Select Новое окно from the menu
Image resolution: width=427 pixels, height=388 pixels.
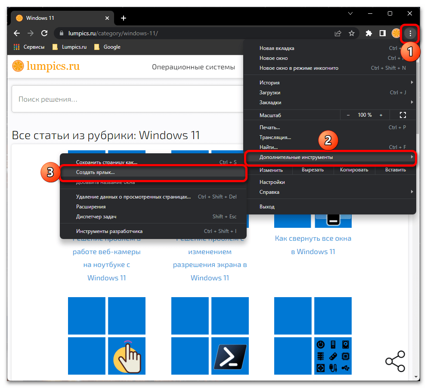tap(330, 58)
